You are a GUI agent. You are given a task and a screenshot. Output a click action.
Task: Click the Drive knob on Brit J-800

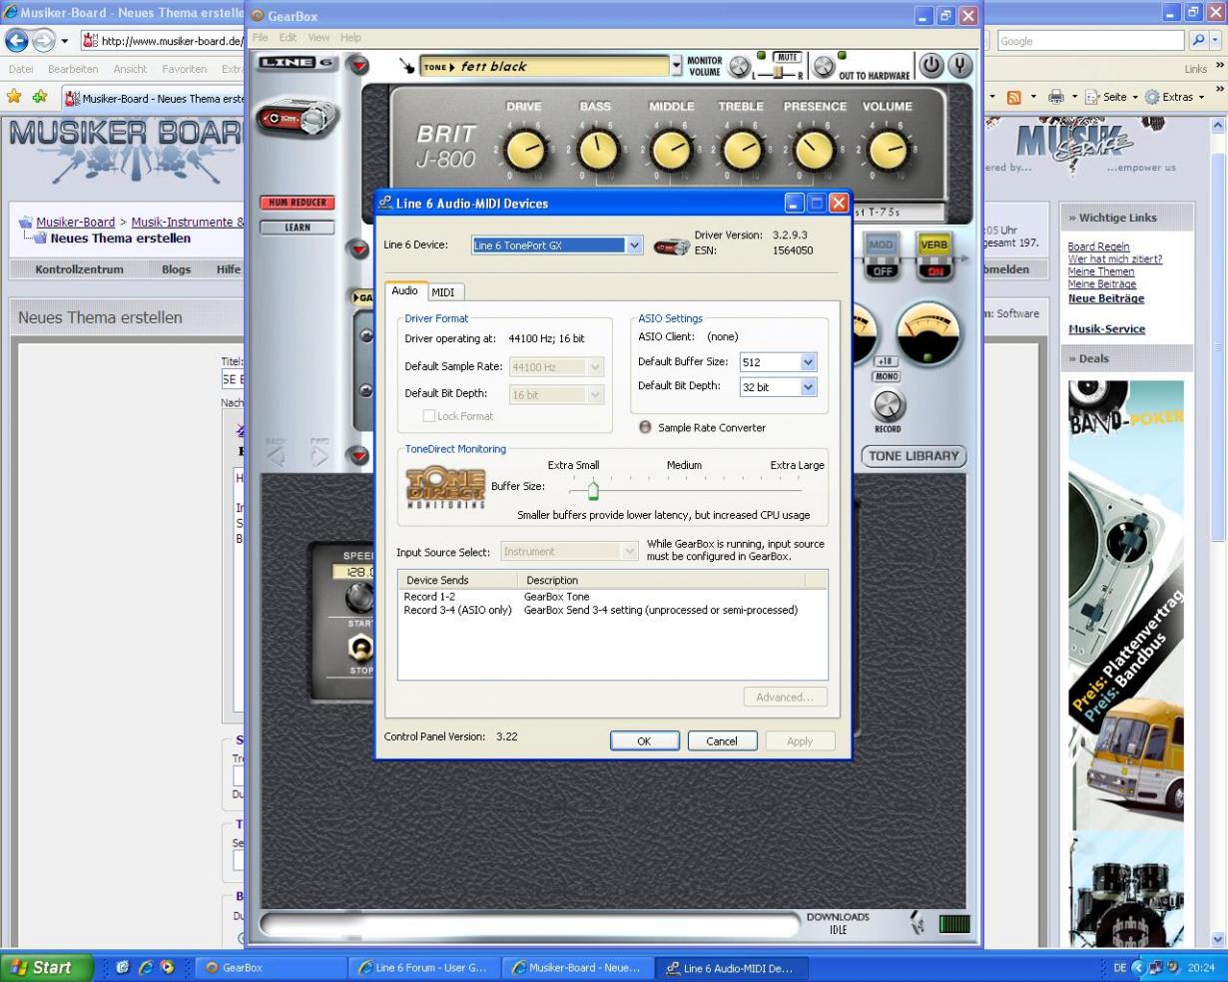pyautogui.click(x=525, y=151)
